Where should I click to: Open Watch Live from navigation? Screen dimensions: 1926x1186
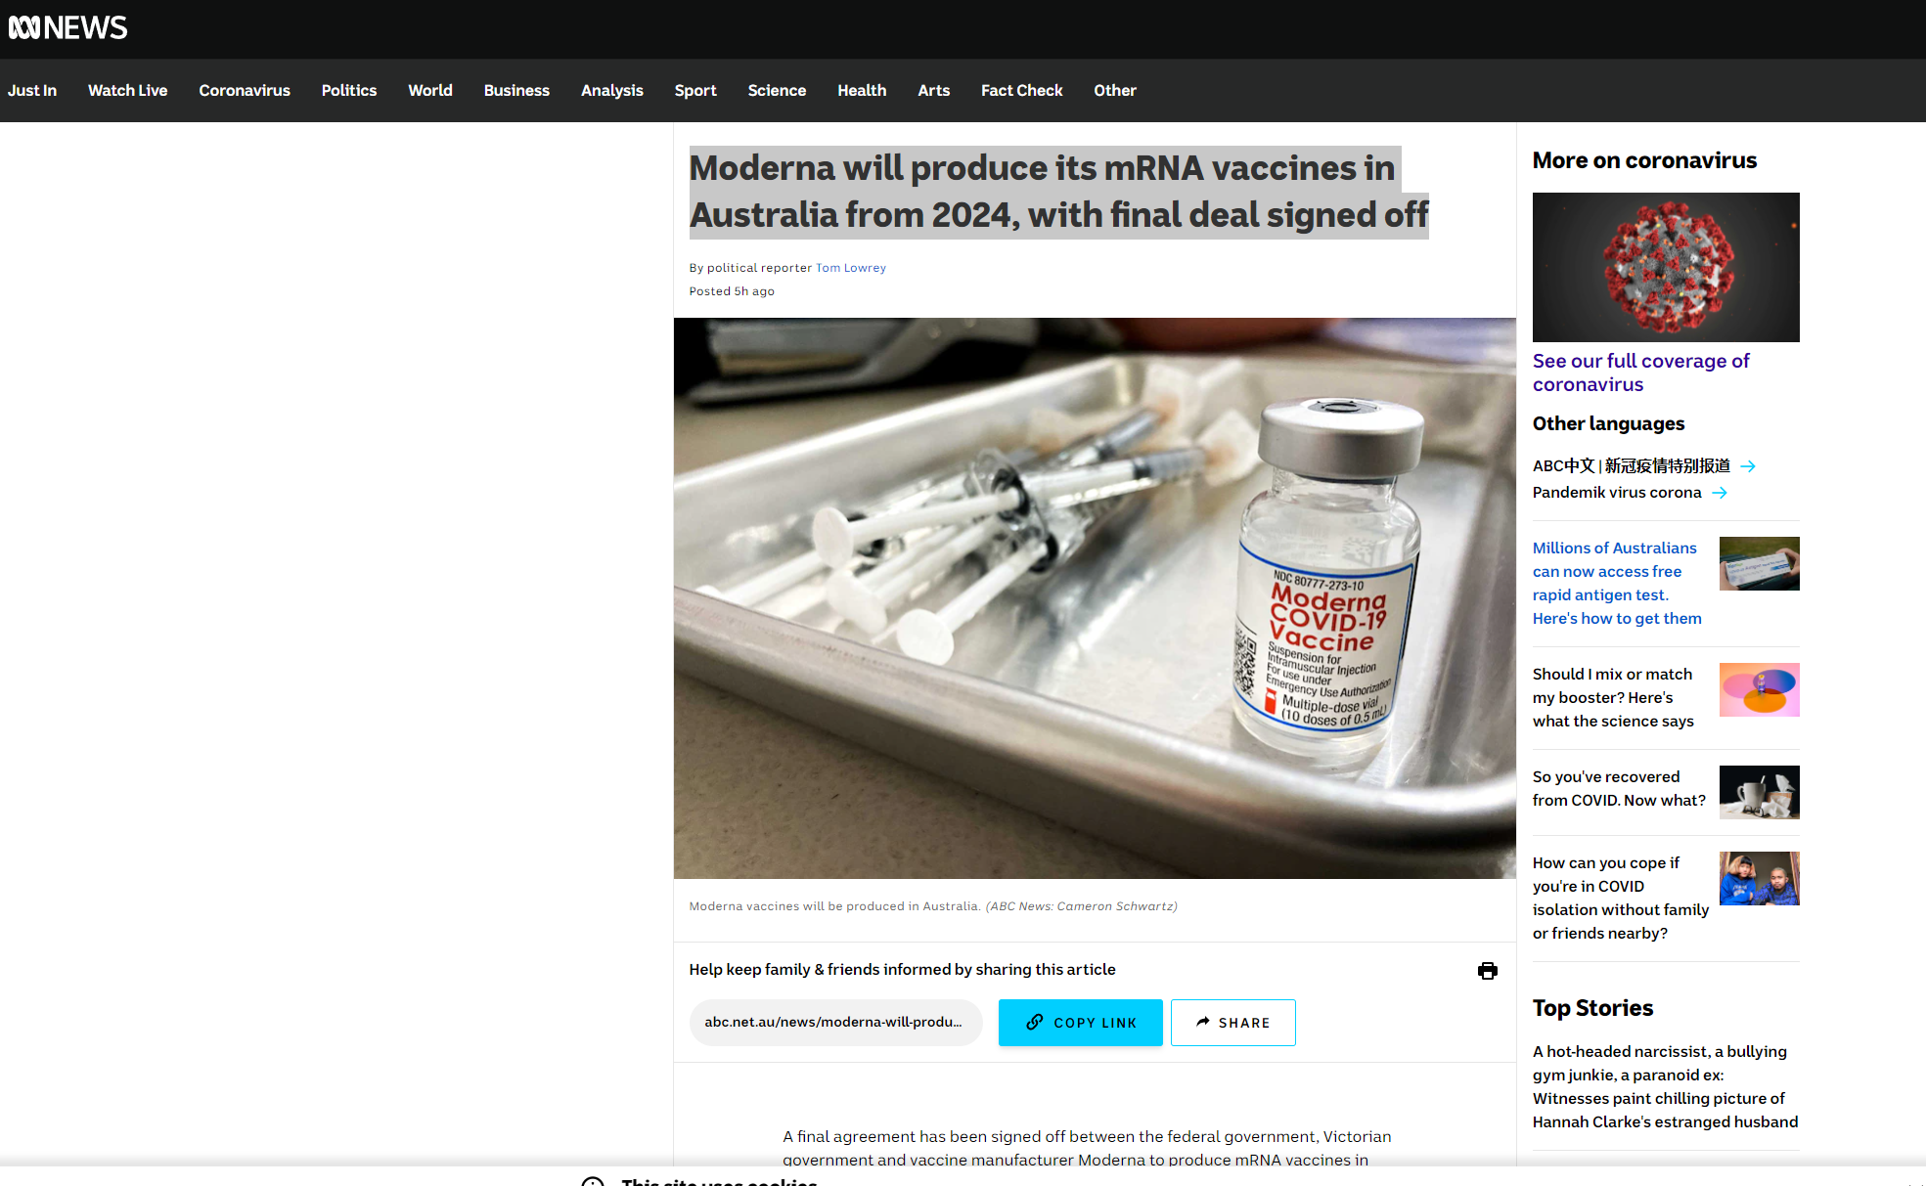click(x=128, y=90)
